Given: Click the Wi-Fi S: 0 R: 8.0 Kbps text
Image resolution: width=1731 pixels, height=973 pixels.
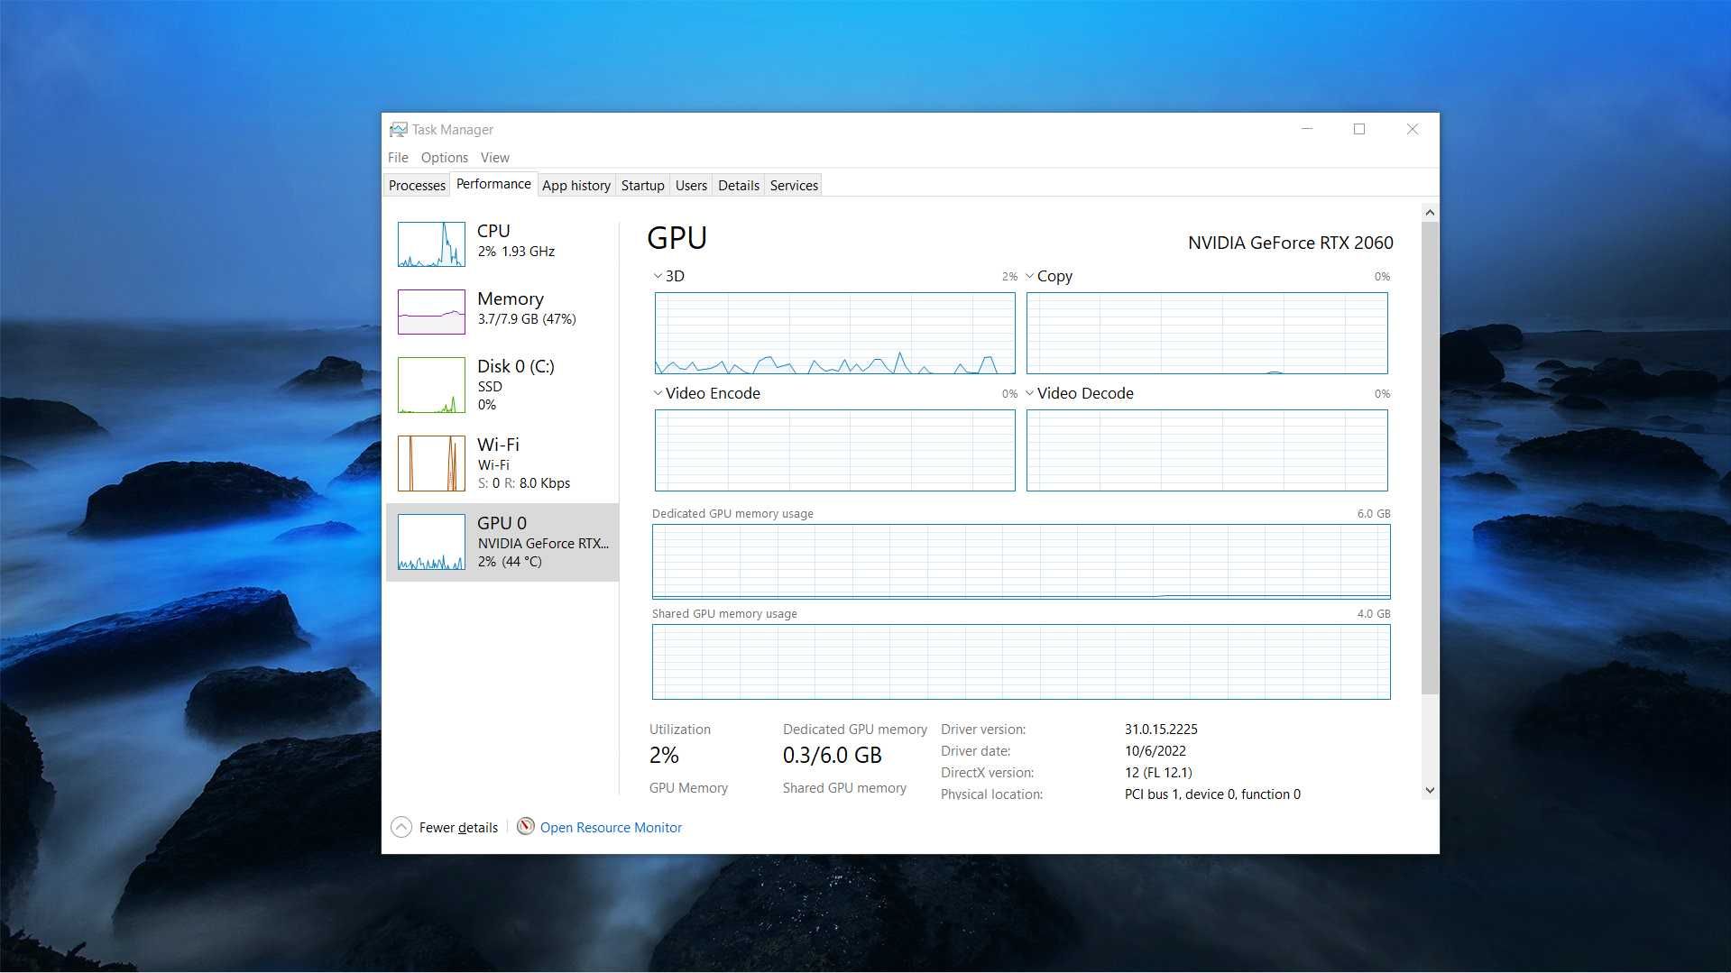Looking at the screenshot, I should 524,483.
